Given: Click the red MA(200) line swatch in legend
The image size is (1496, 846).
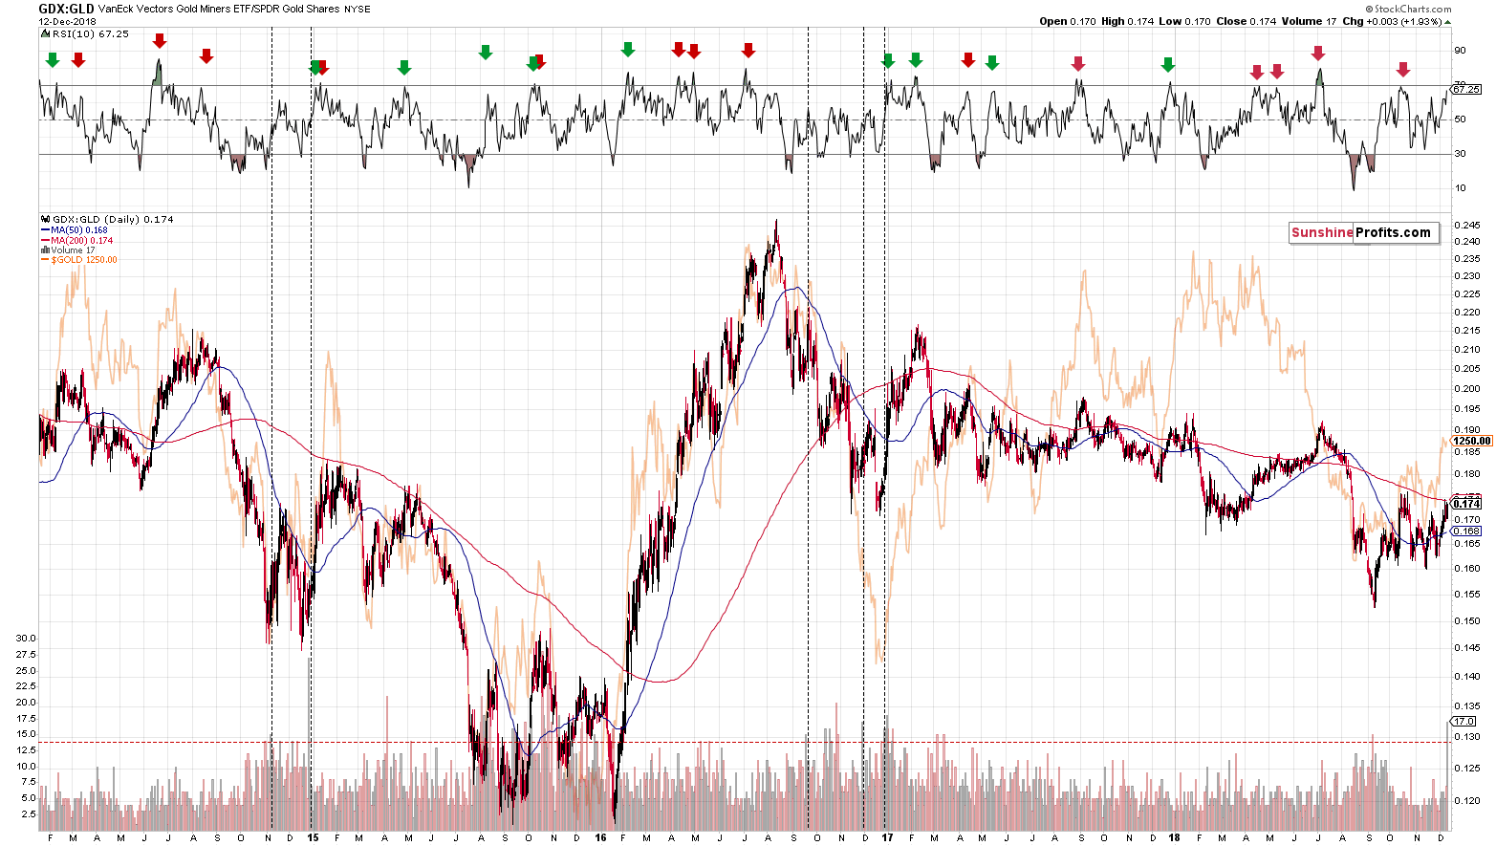Looking at the screenshot, I should (45, 241).
